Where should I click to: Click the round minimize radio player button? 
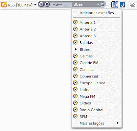click(x=103, y=4)
